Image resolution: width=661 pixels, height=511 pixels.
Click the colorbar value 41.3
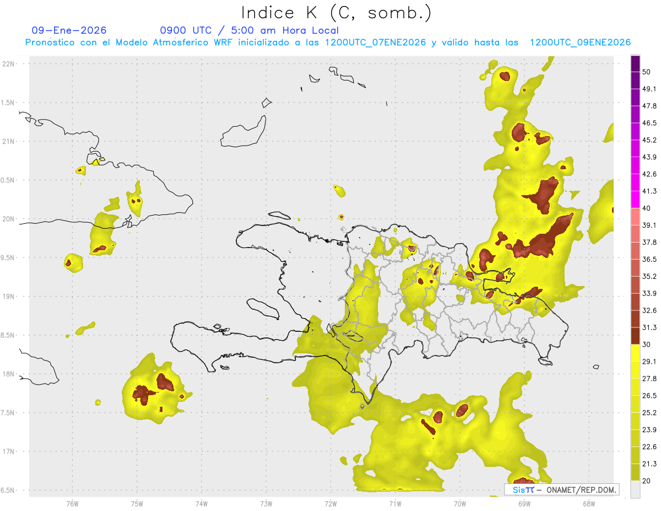click(x=649, y=191)
